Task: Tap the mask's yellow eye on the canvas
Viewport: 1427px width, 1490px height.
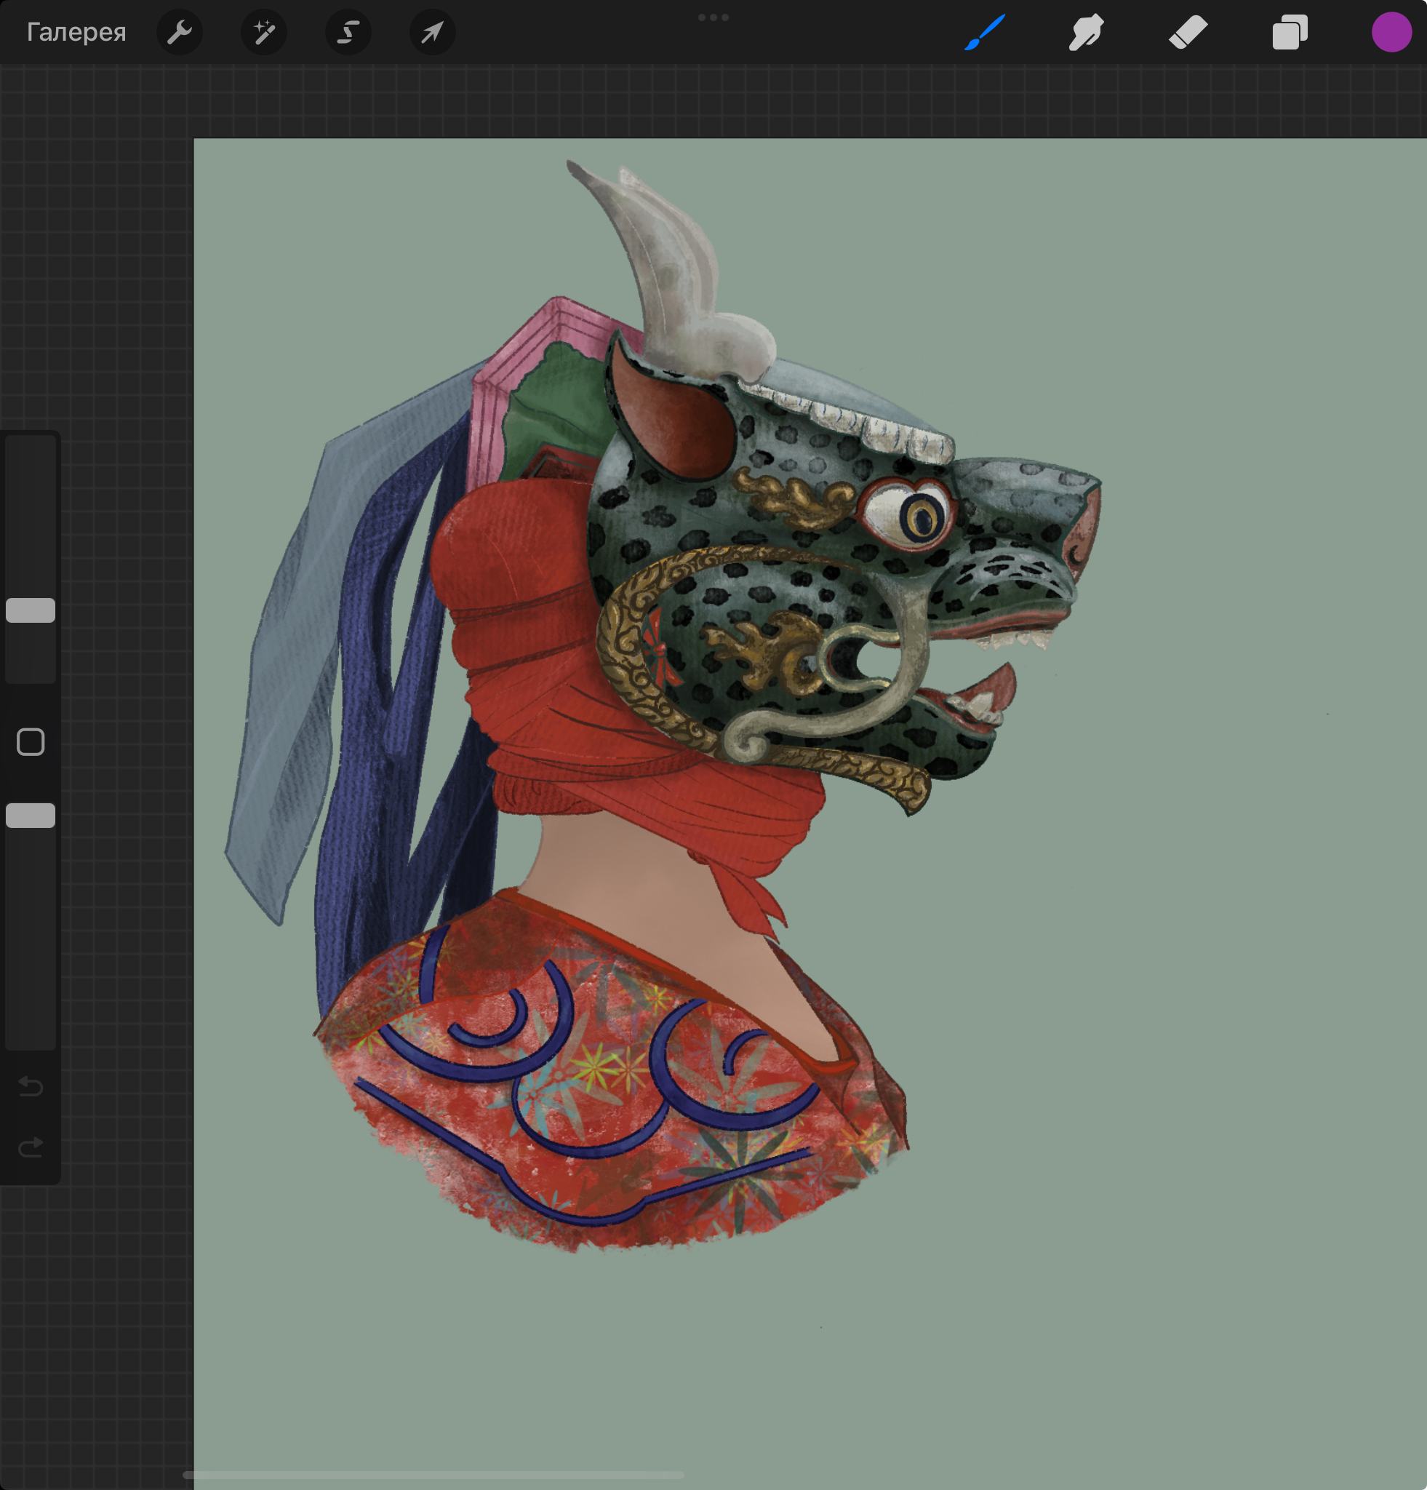Action: [922, 519]
